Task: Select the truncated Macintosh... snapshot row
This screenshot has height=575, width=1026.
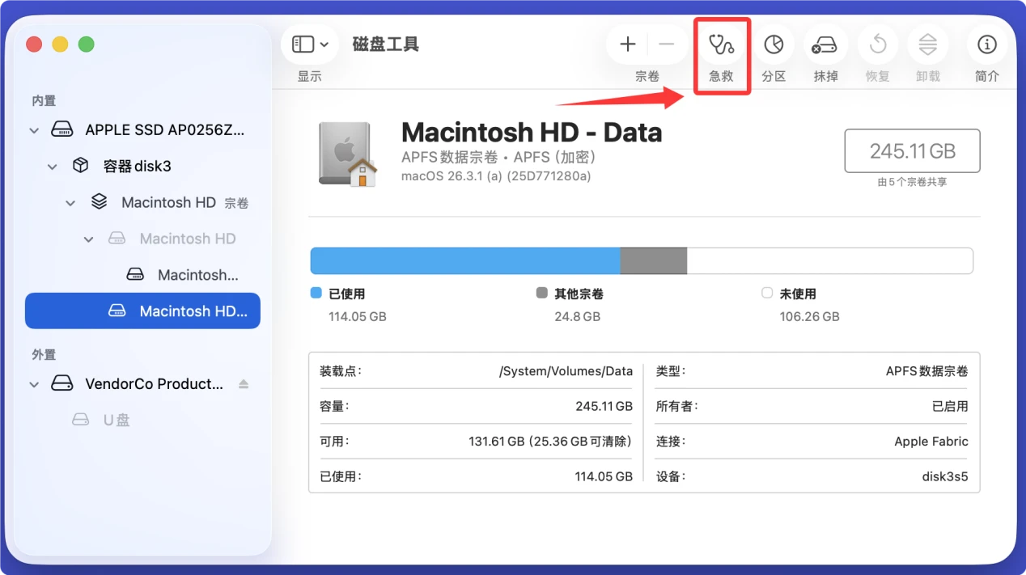Action: 142,275
